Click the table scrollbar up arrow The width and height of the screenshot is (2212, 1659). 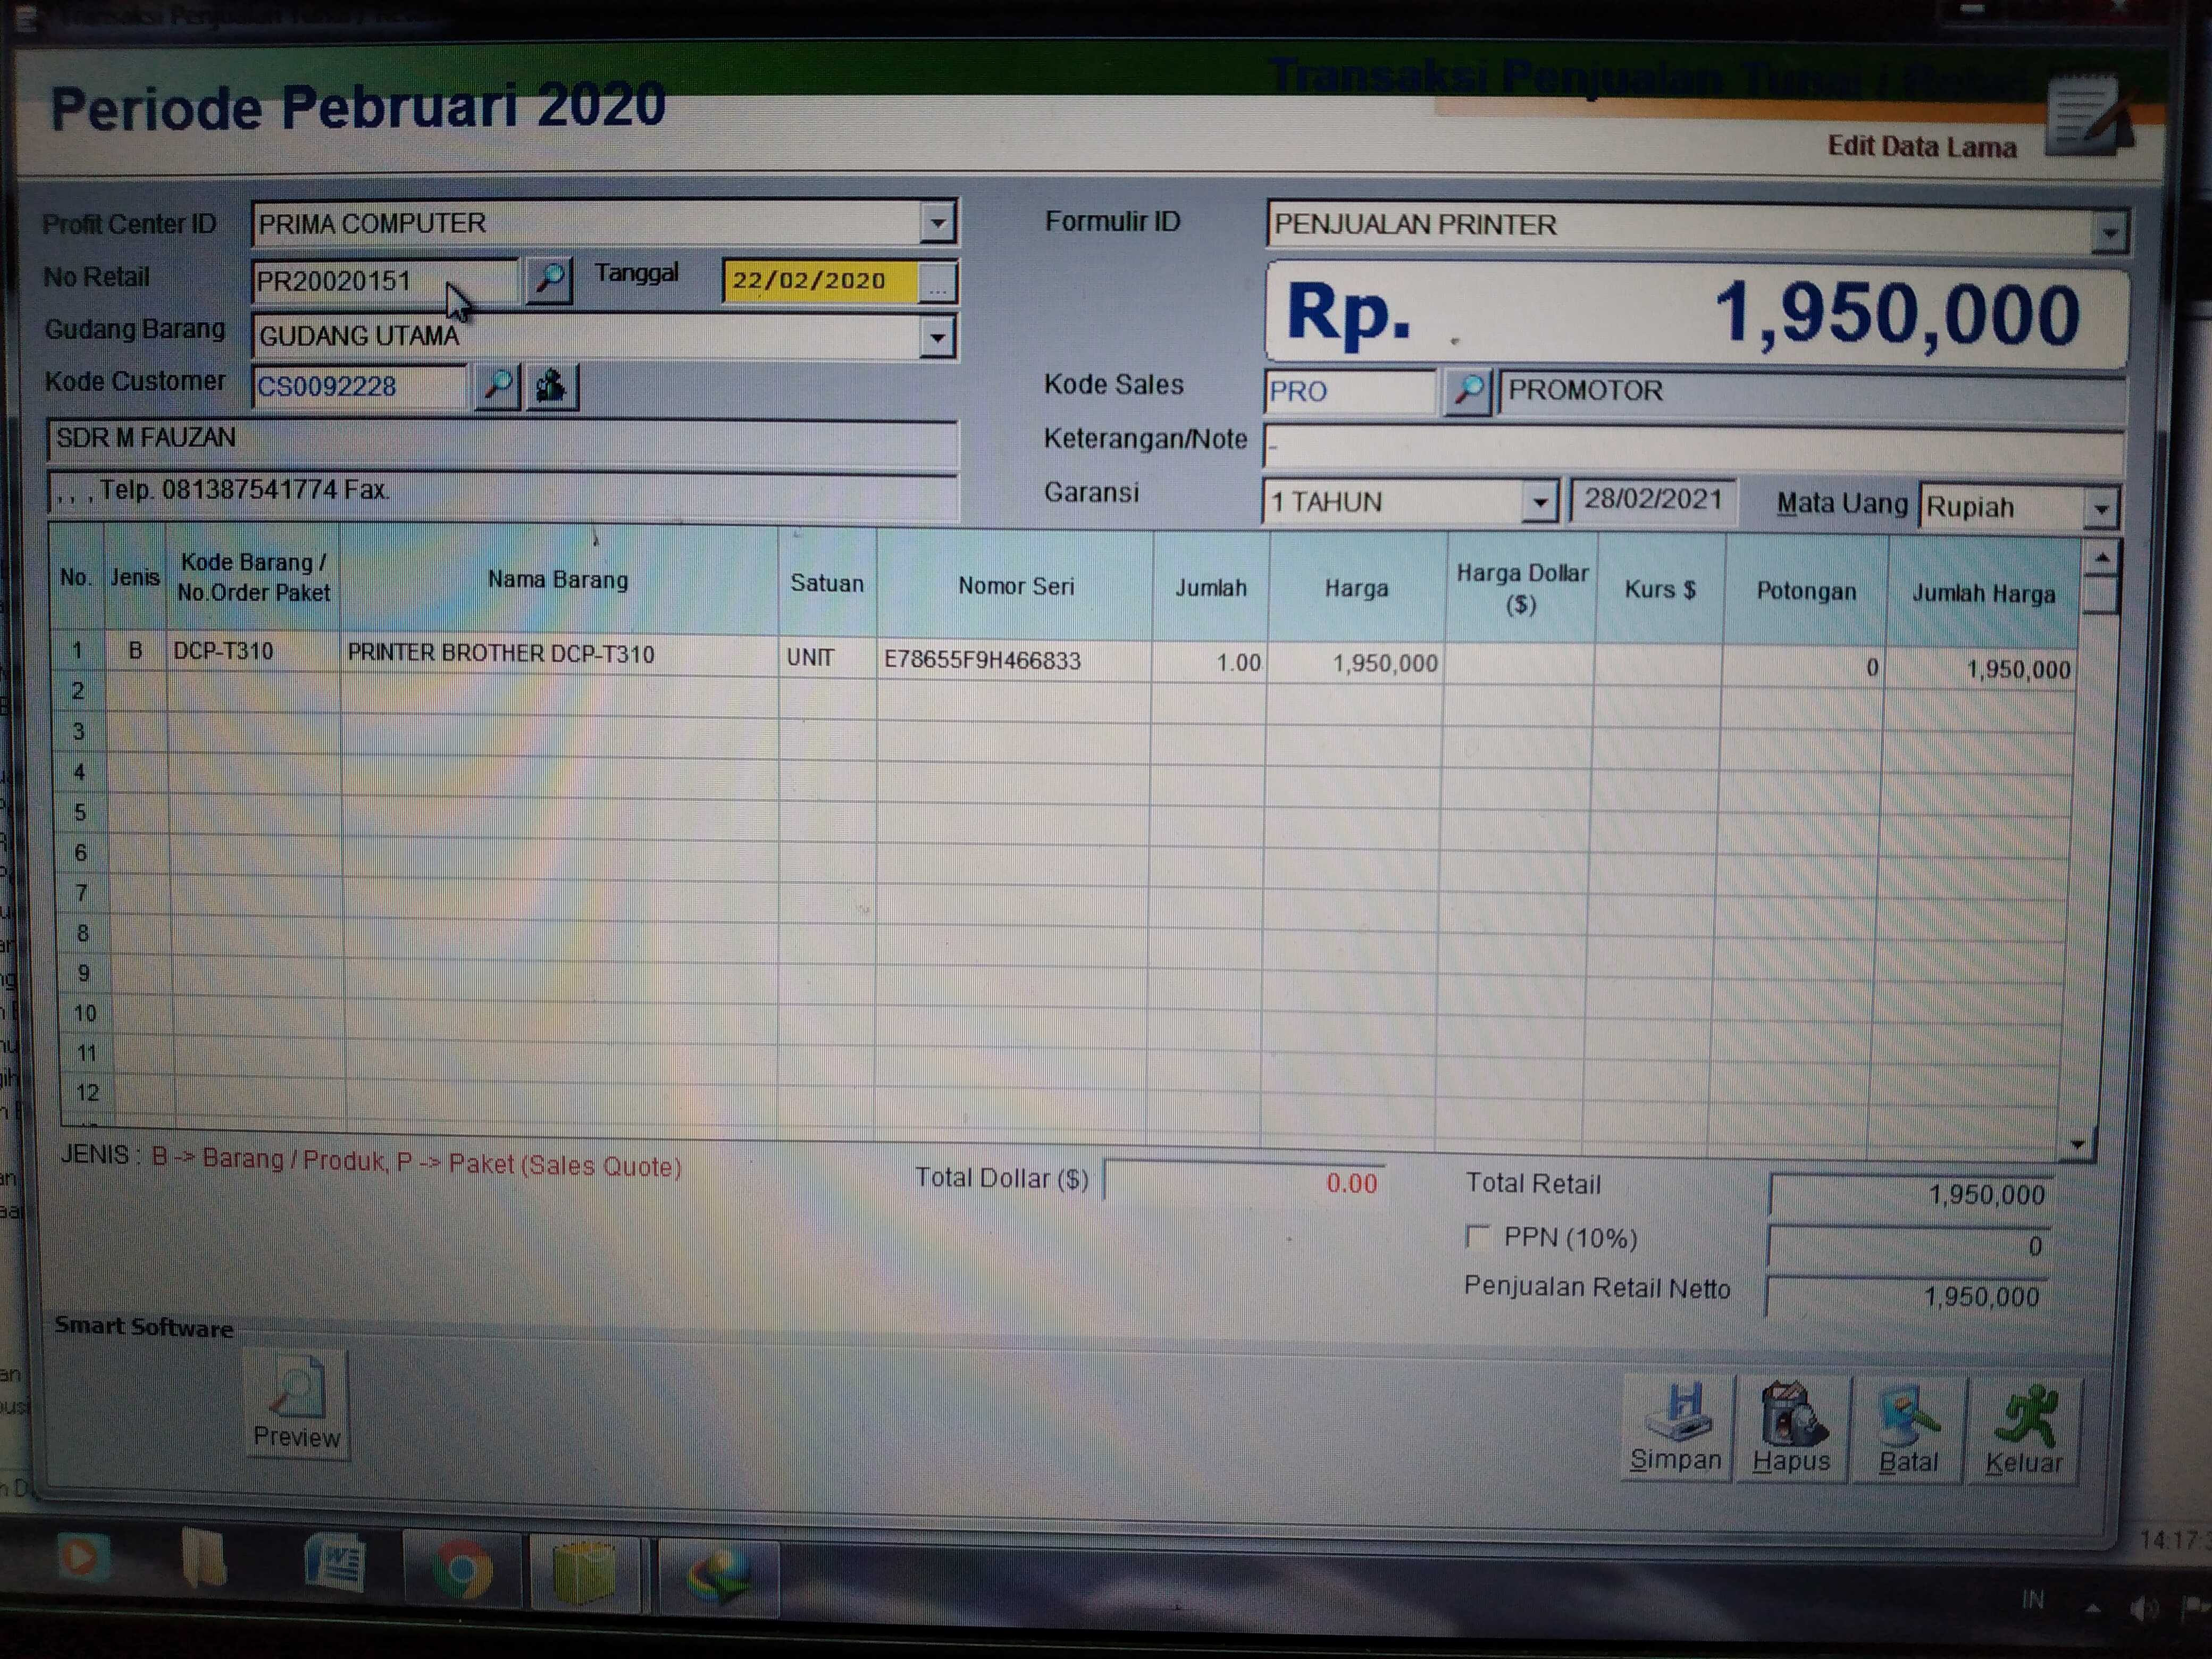click(x=2102, y=558)
